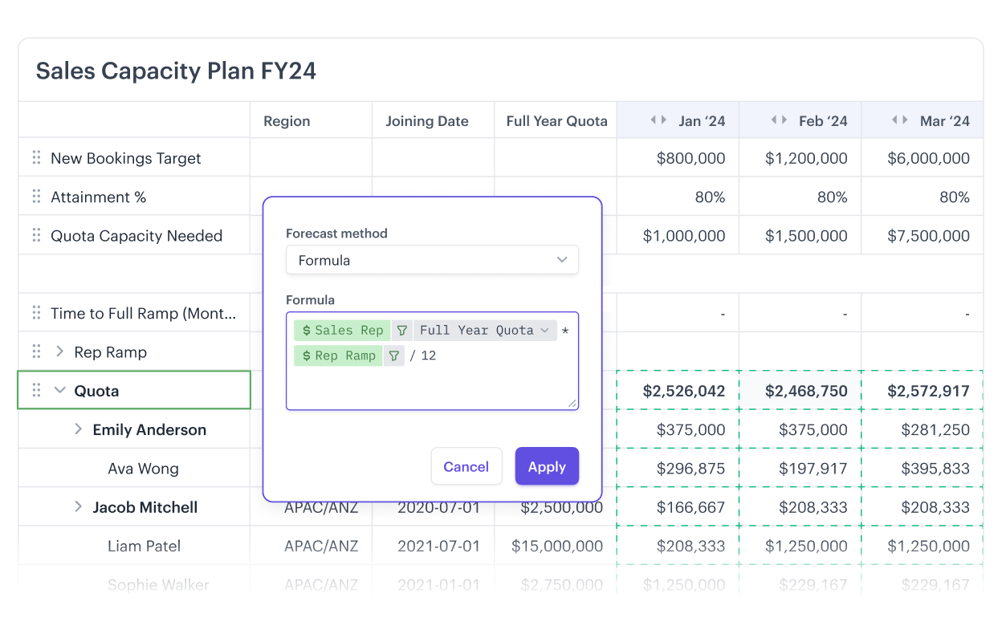
Task: Click the filter icon next to Sales Rep
Action: coord(402,331)
